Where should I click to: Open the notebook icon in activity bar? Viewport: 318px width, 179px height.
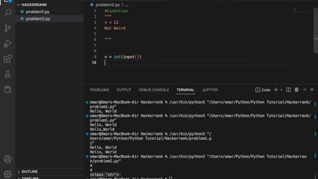[x=8, y=89]
